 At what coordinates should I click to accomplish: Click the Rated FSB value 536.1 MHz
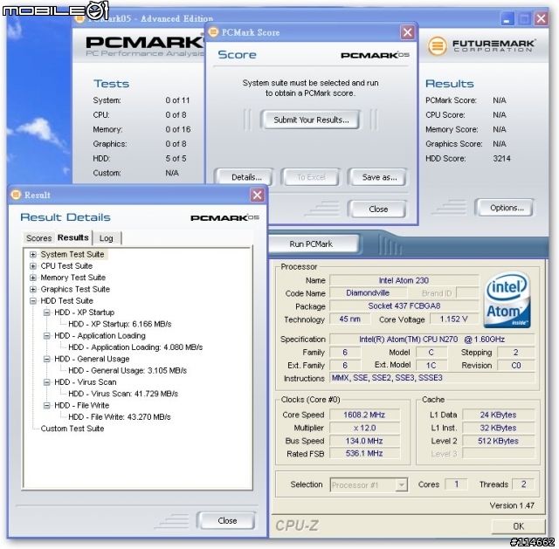point(364,454)
